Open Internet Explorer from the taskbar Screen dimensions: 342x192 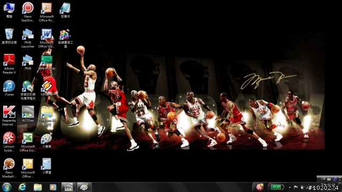pyautogui.click(x=22, y=187)
